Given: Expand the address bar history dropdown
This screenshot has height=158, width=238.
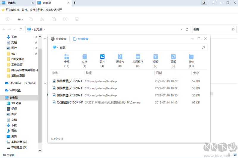Looking at the screenshot, I should (x=181, y=29).
